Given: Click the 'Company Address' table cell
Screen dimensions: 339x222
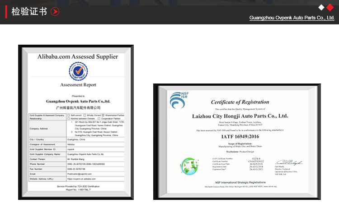Looking at the screenshot, I should (x=47, y=129).
